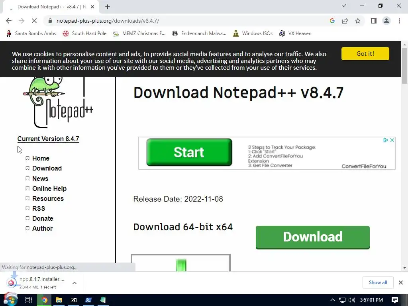Viewport: 408px width, 306px height.
Task: Open Windows Start menu
Action: (10, 300)
